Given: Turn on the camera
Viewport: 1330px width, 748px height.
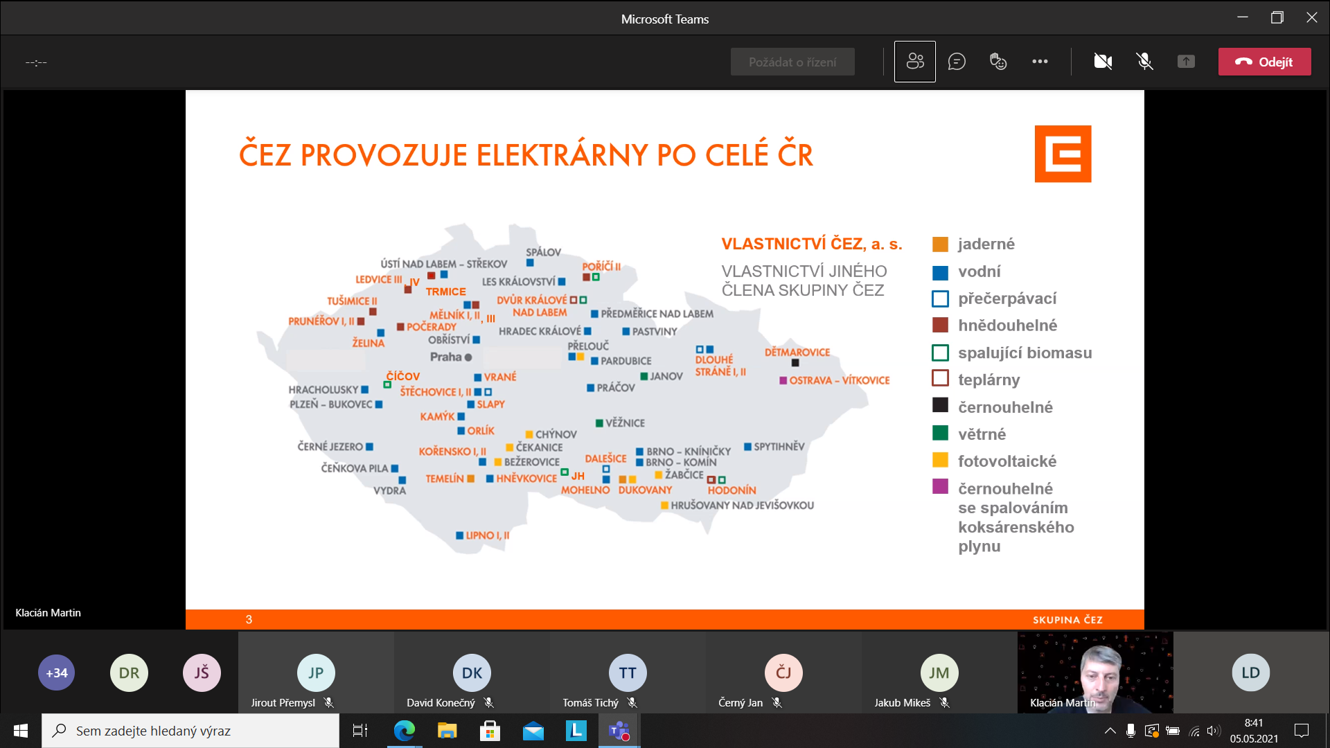Looking at the screenshot, I should [x=1103, y=62].
